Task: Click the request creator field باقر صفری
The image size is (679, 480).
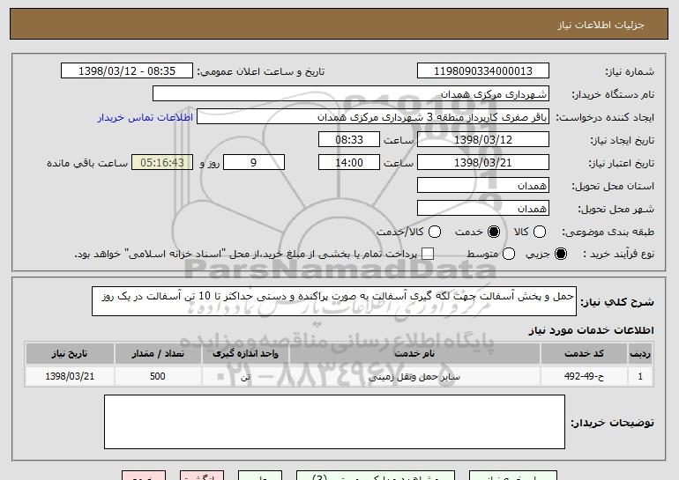Action: coord(373,117)
